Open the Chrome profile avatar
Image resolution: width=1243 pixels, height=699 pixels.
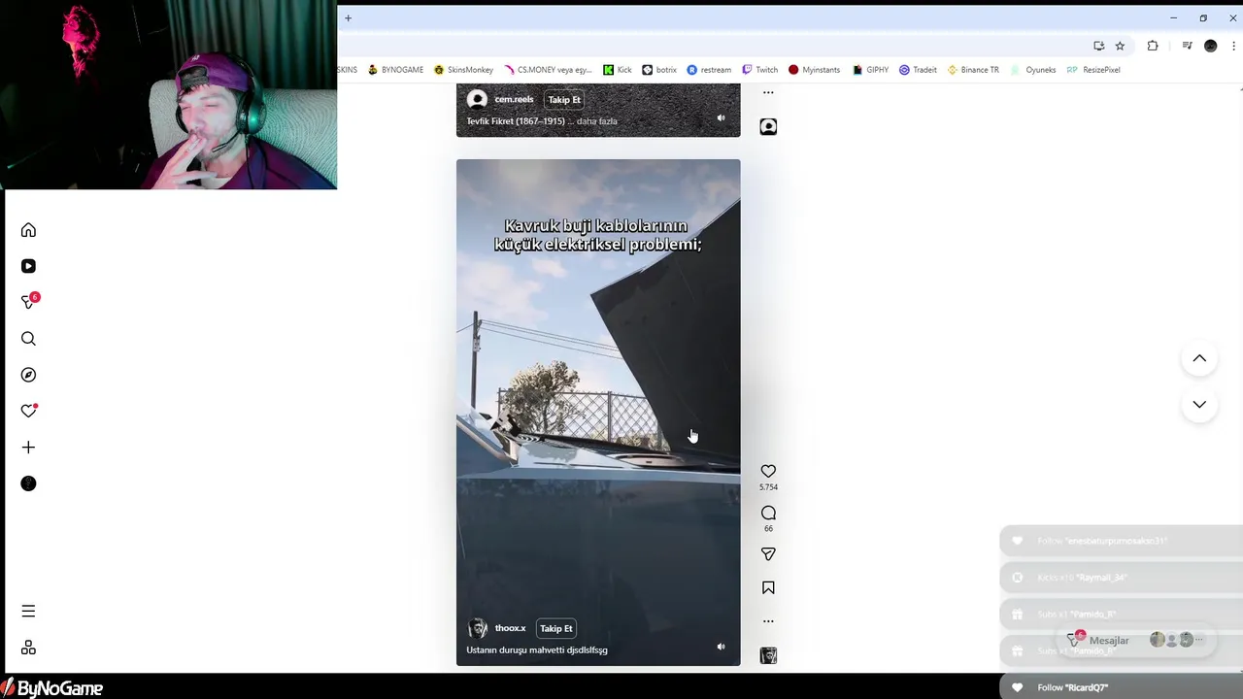click(1210, 46)
